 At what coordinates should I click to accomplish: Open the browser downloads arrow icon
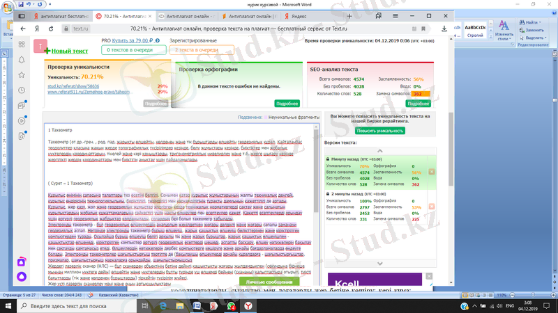[444, 29]
